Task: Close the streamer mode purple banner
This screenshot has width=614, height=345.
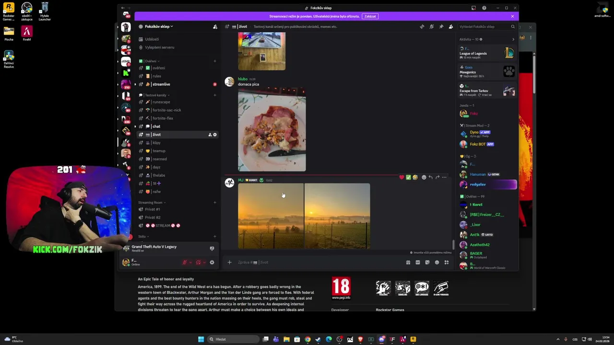Action: pyautogui.click(x=512, y=16)
